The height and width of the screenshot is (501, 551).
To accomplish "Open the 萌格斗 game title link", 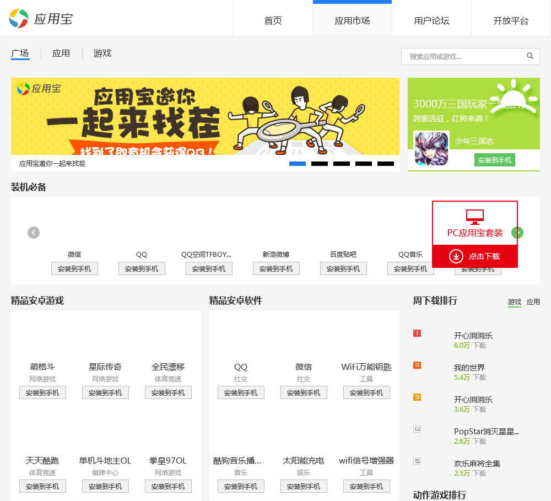I will (42, 367).
